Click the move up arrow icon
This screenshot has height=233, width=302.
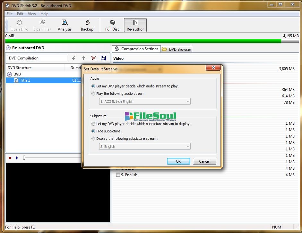coord(83,58)
